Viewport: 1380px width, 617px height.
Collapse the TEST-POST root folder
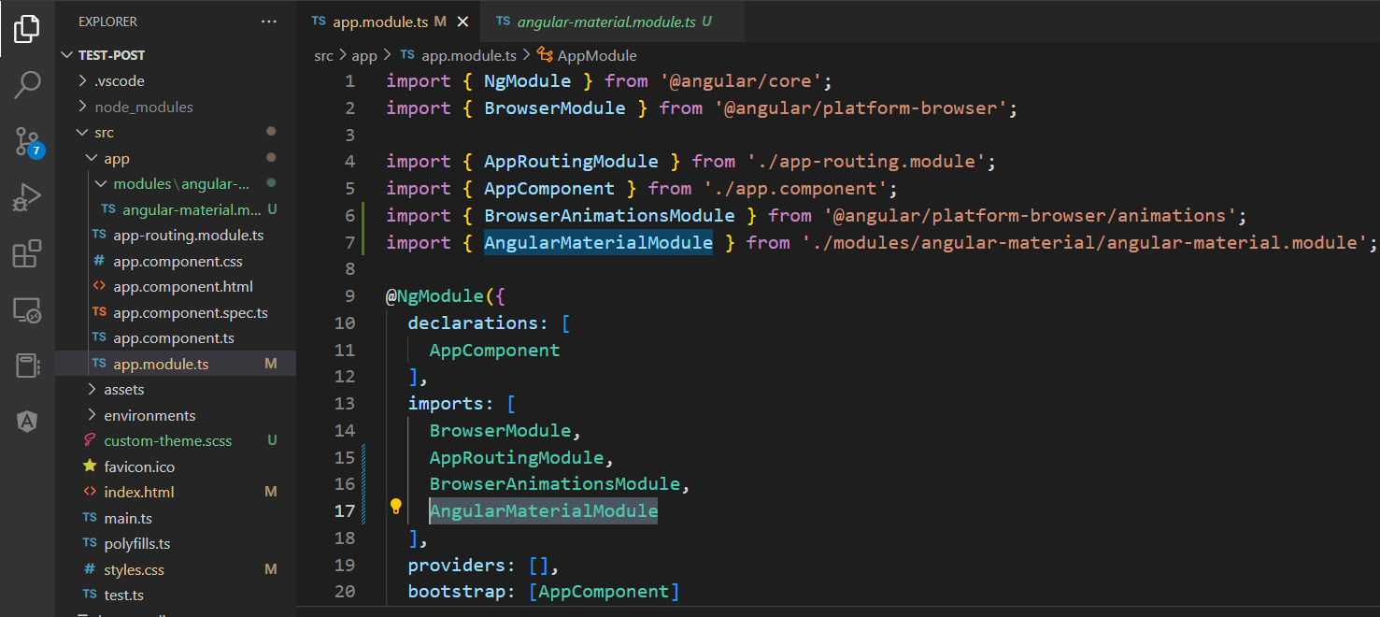[x=67, y=55]
